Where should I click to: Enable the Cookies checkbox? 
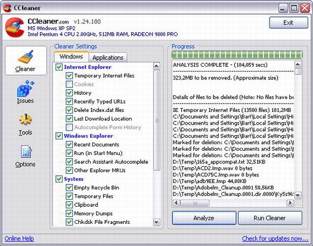click(x=69, y=84)
